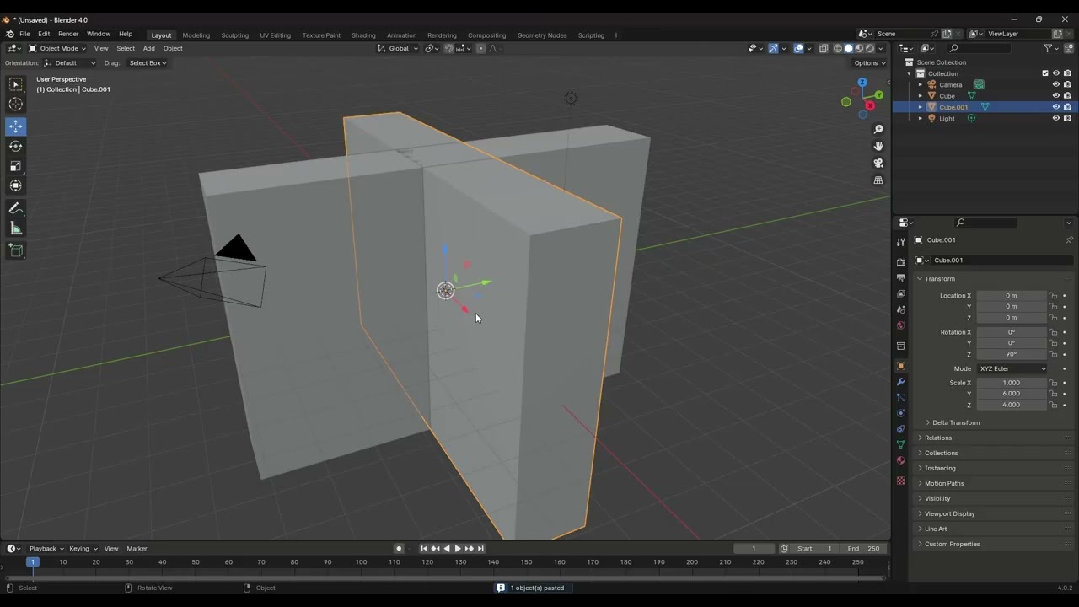Toggle Collection exclude checkbox in outliner
This screenshot has width=1079, height=607.
coord(1045,73)
